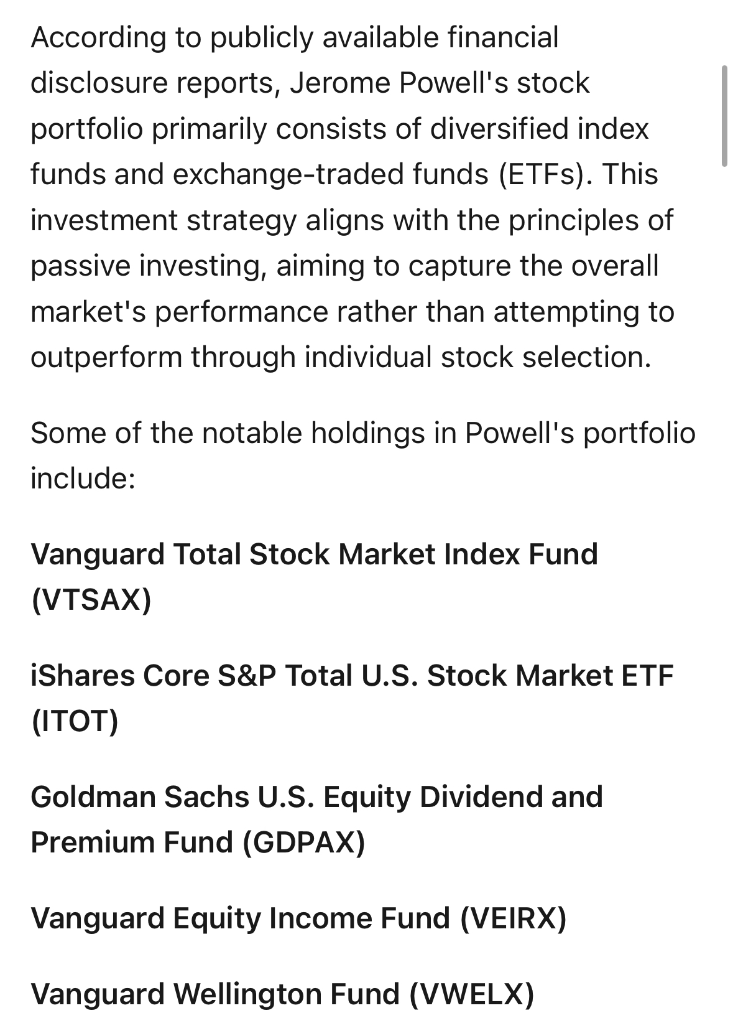Click the VTSAX ticker text
The height and width of the screenshot is (1036, 733).
(91, 600)
